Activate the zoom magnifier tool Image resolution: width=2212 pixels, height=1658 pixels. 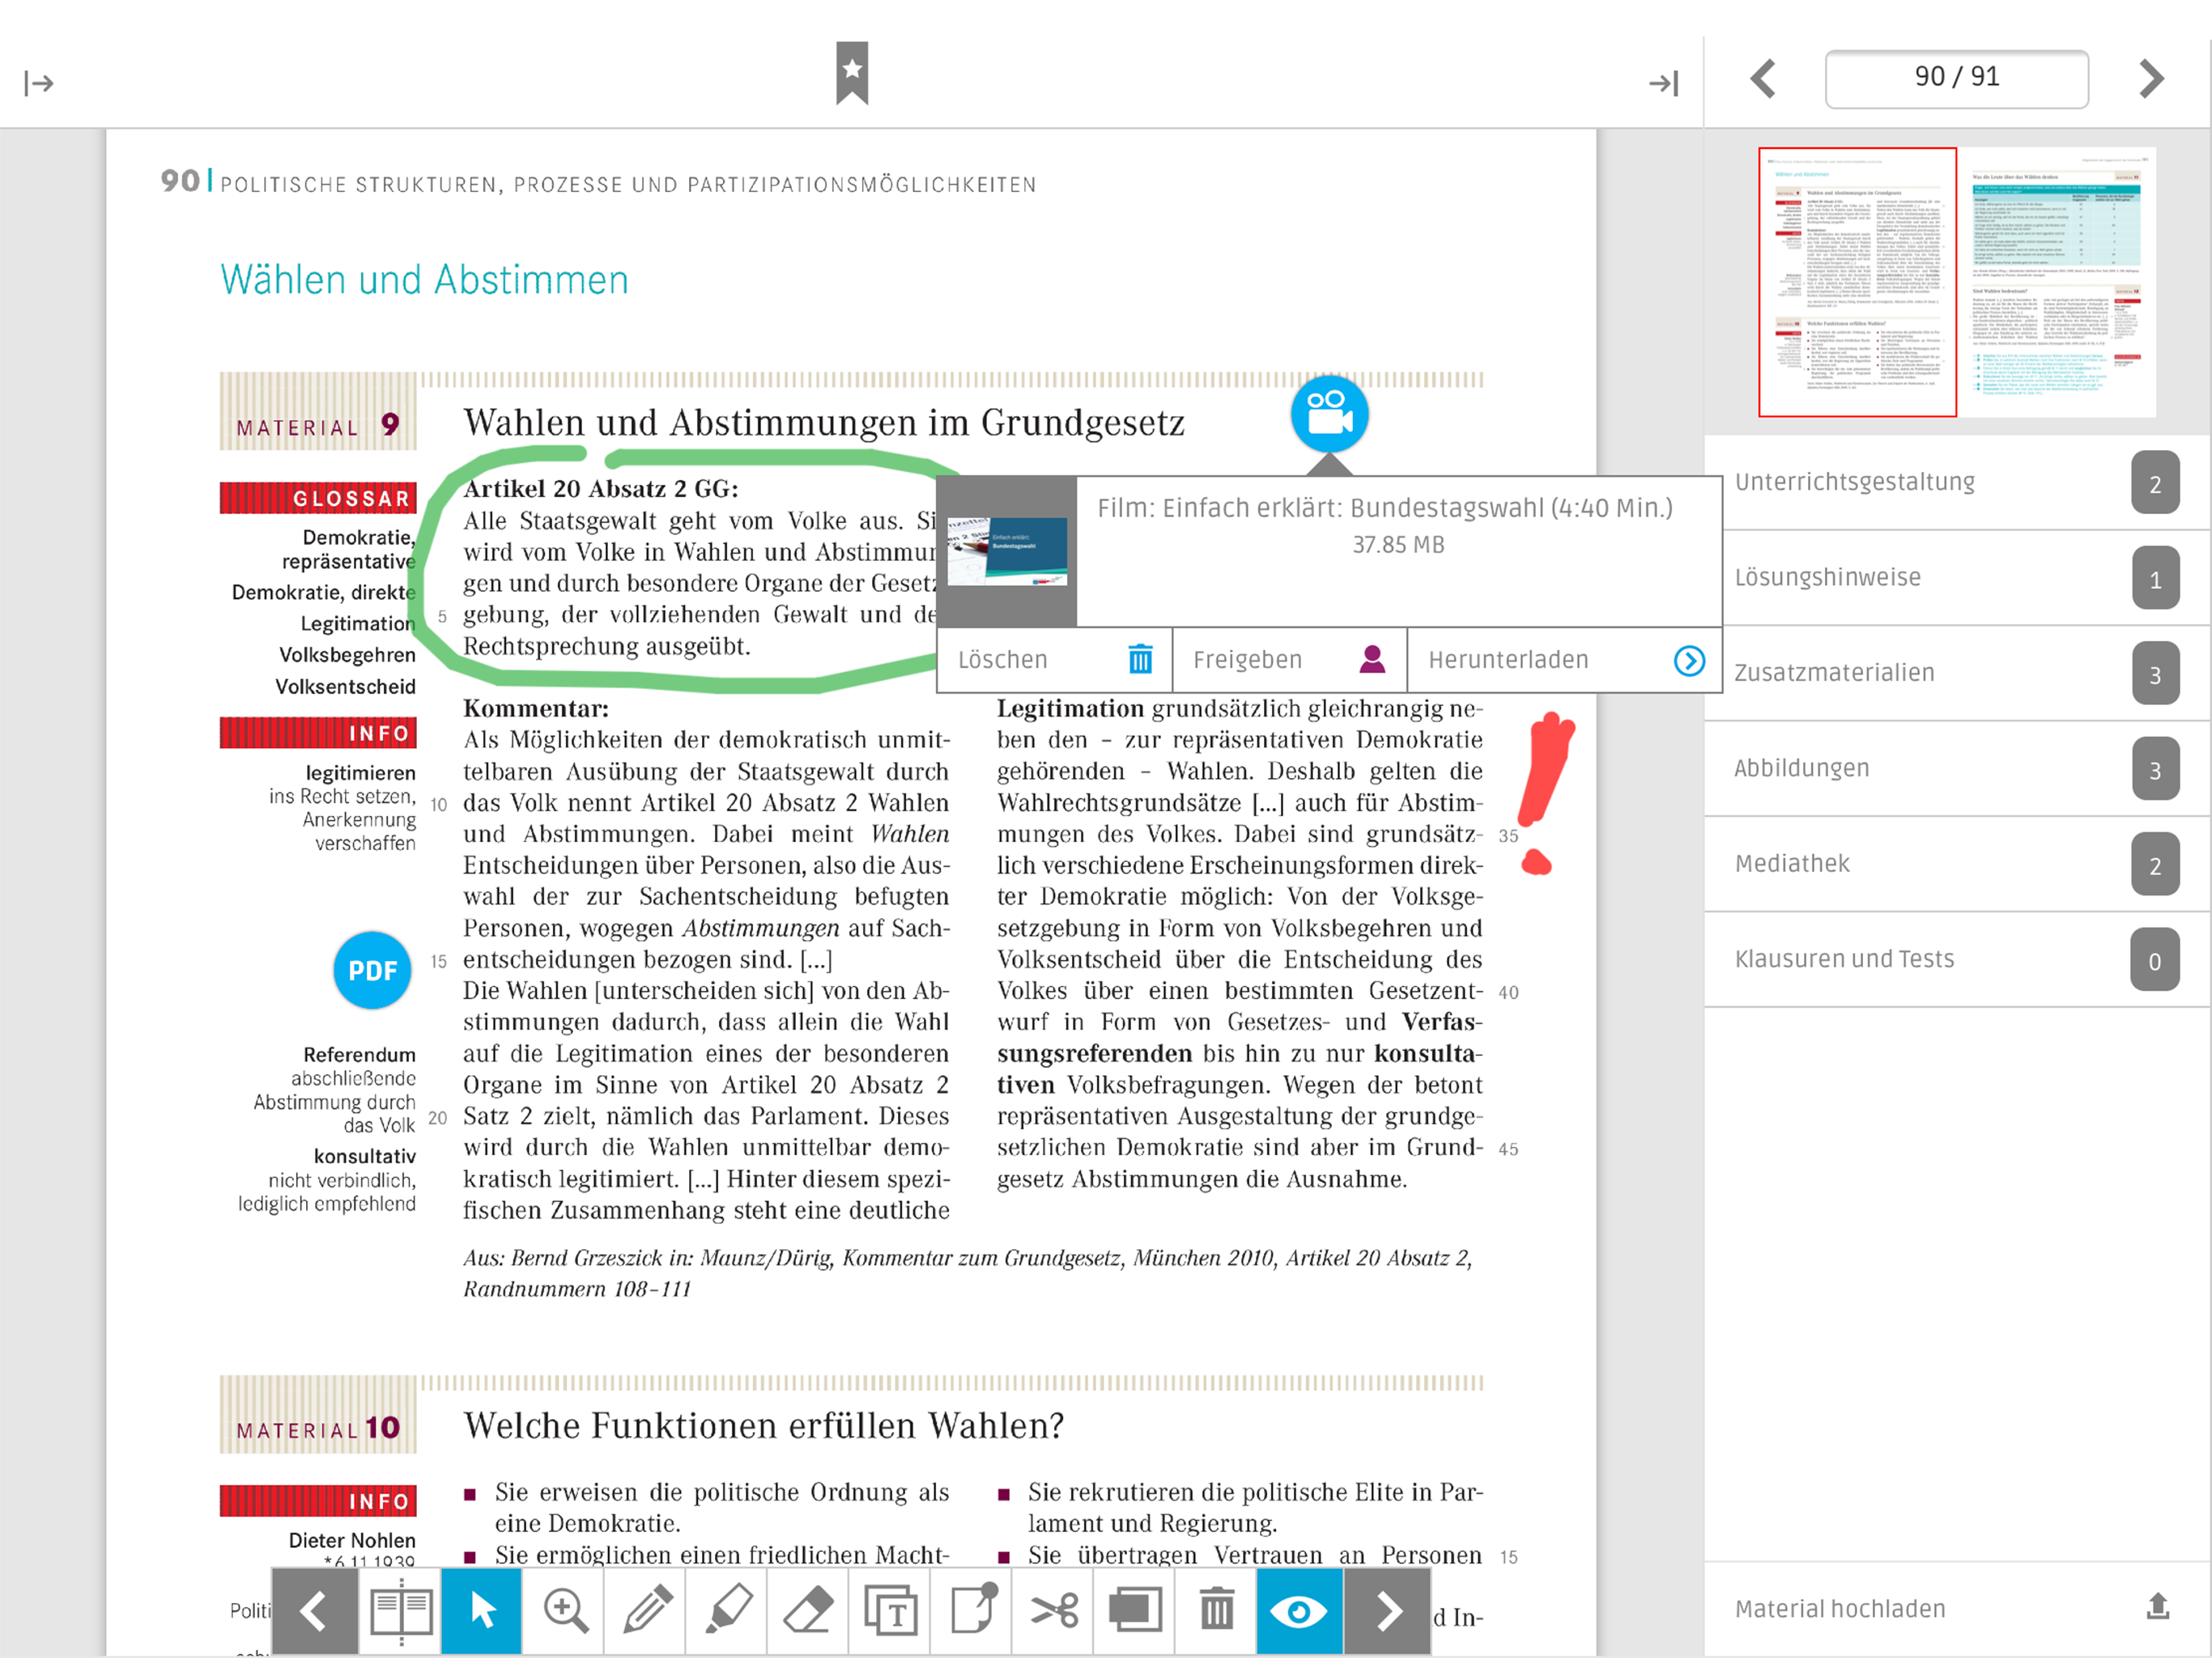tap(565, 1611)
